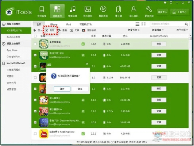Click 安裝 install button for 33.33 MB row
This screenshot has width=194, height=146.
(x=159, y=100)
